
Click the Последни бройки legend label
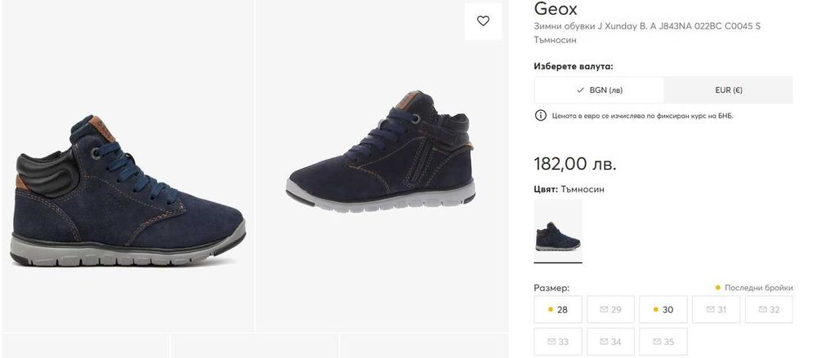coord(757,288)
